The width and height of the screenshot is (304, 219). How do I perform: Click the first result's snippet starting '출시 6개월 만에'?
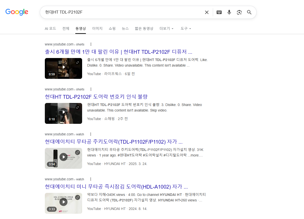click(x=147, y=63)
